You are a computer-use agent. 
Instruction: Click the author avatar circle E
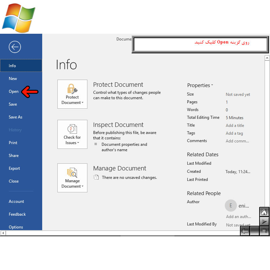click(x=231, y=205)
